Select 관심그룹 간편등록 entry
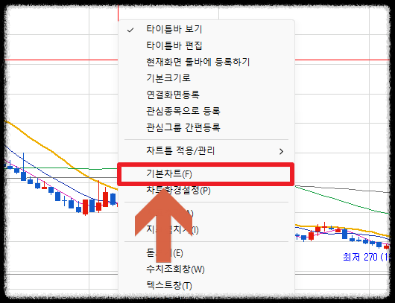The image size is (395, 303). [x=206, y=127]
